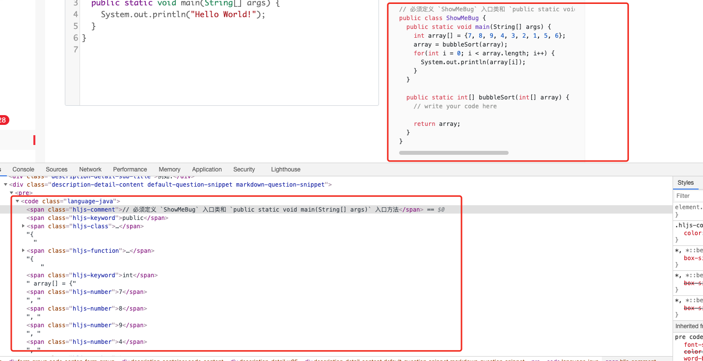Select the Memory tab
This screenshot has height=361, width=703.
[x=169, y=169]
